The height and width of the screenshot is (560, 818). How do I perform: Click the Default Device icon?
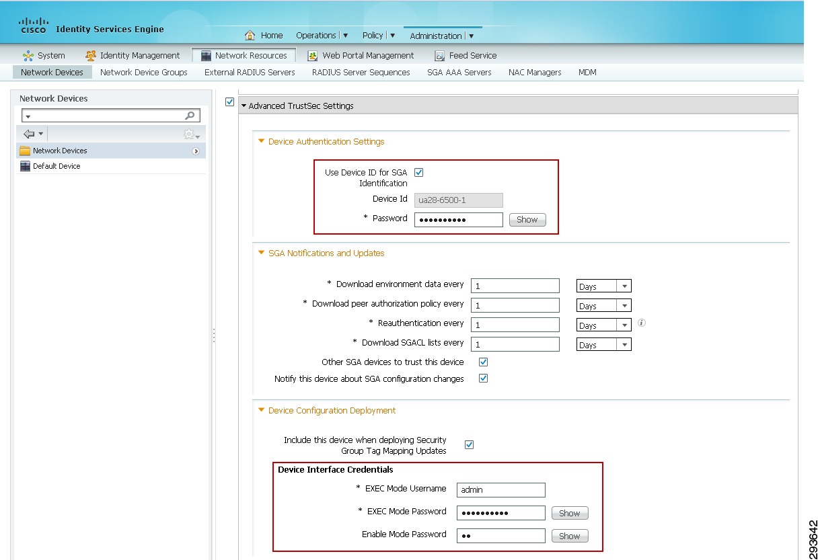(x=25, y=166)
